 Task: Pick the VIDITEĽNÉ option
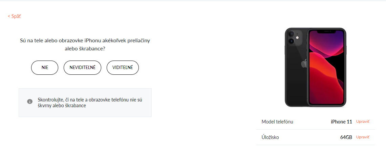pyautogui.click(x=123, y=68)
